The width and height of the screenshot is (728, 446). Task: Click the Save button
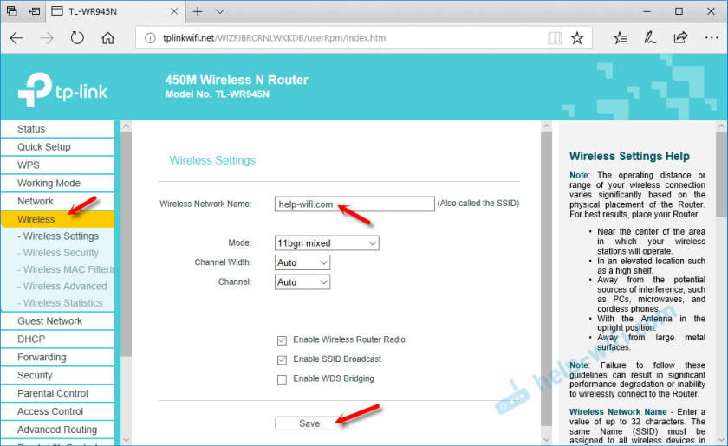pyautogui.click(x=309, y=423)
